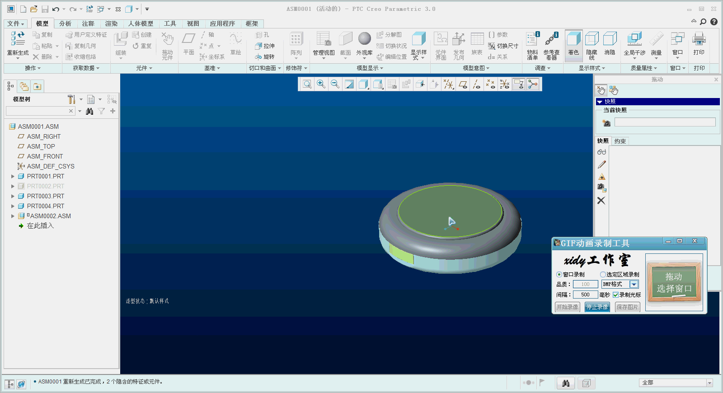Click the 间隔 interval input field

[x=586, y=295]
